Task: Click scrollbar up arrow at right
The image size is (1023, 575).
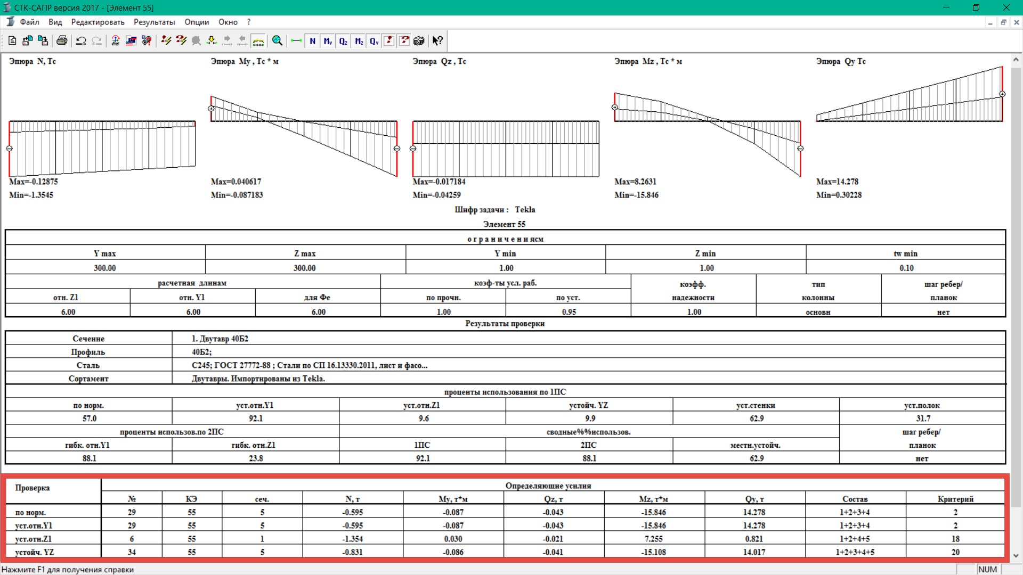Action: point(1016,60)
